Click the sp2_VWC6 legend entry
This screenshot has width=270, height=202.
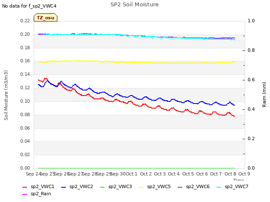(193, 187)
